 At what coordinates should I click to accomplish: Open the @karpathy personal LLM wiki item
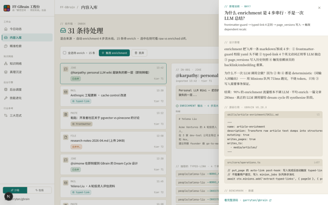[x=113, y=74]
